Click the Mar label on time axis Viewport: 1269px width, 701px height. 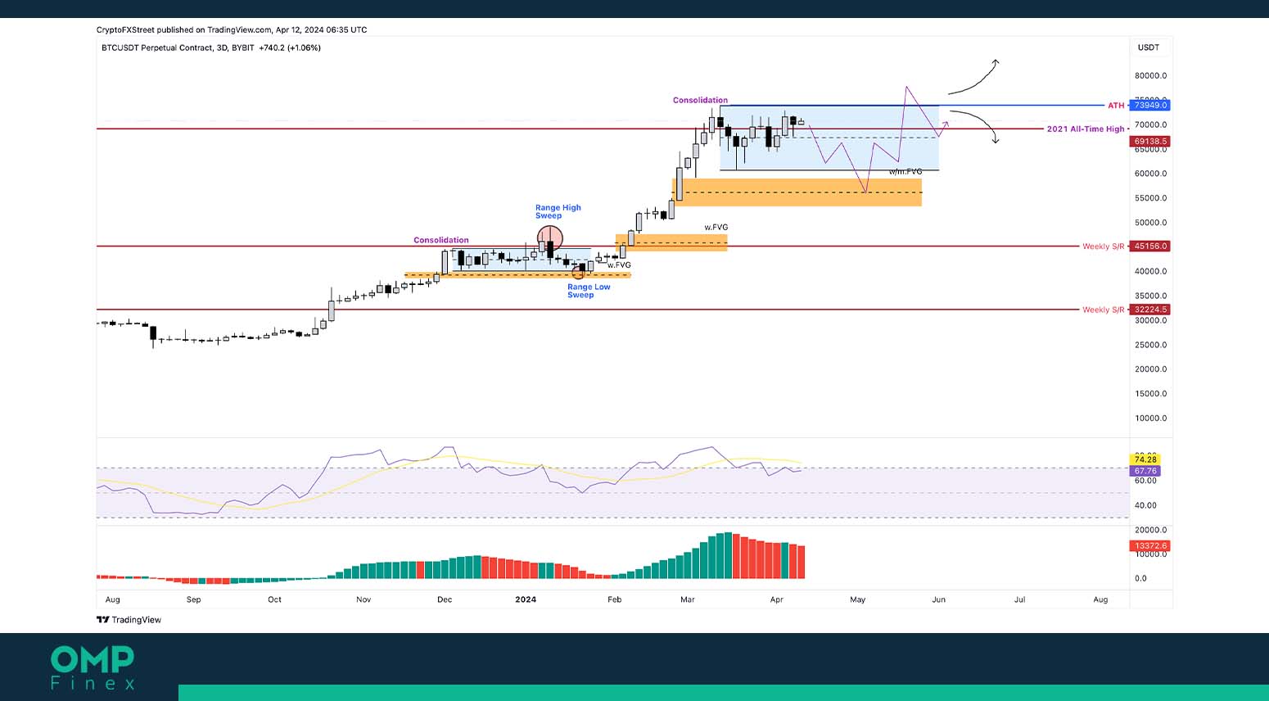(x=688, y=599)
